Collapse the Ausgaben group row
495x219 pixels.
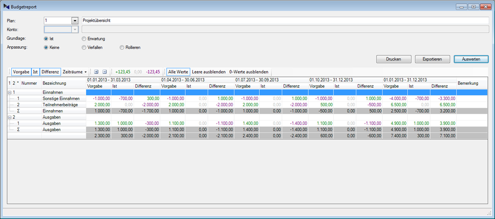click(10, 118)
